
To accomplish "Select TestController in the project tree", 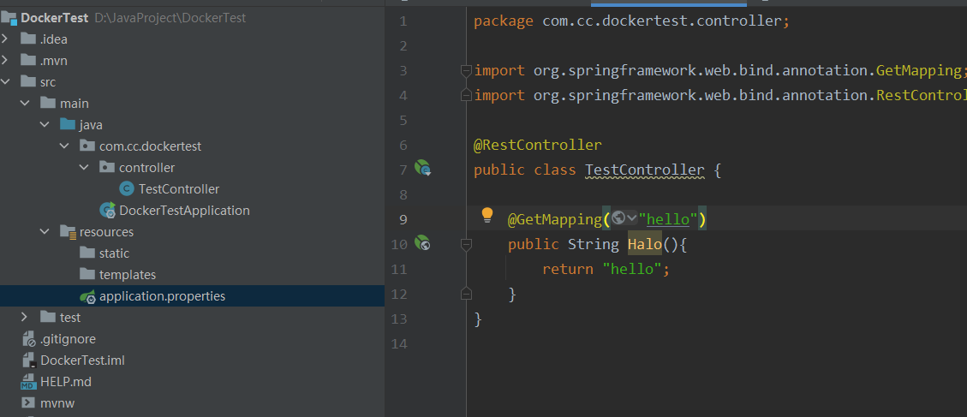I will (x=179, y=188).
